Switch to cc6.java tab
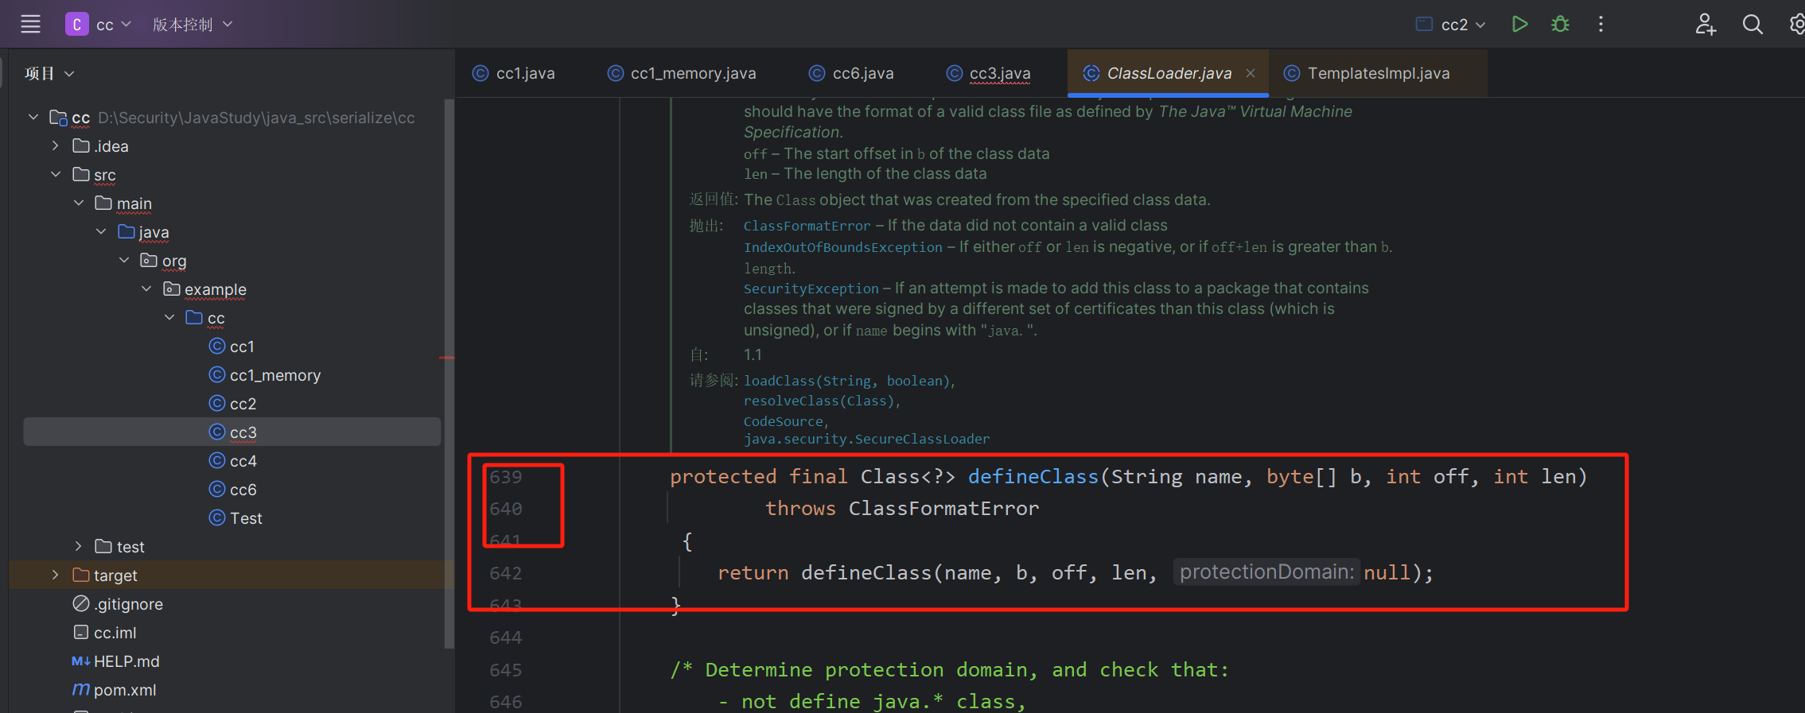 (851, 73)
